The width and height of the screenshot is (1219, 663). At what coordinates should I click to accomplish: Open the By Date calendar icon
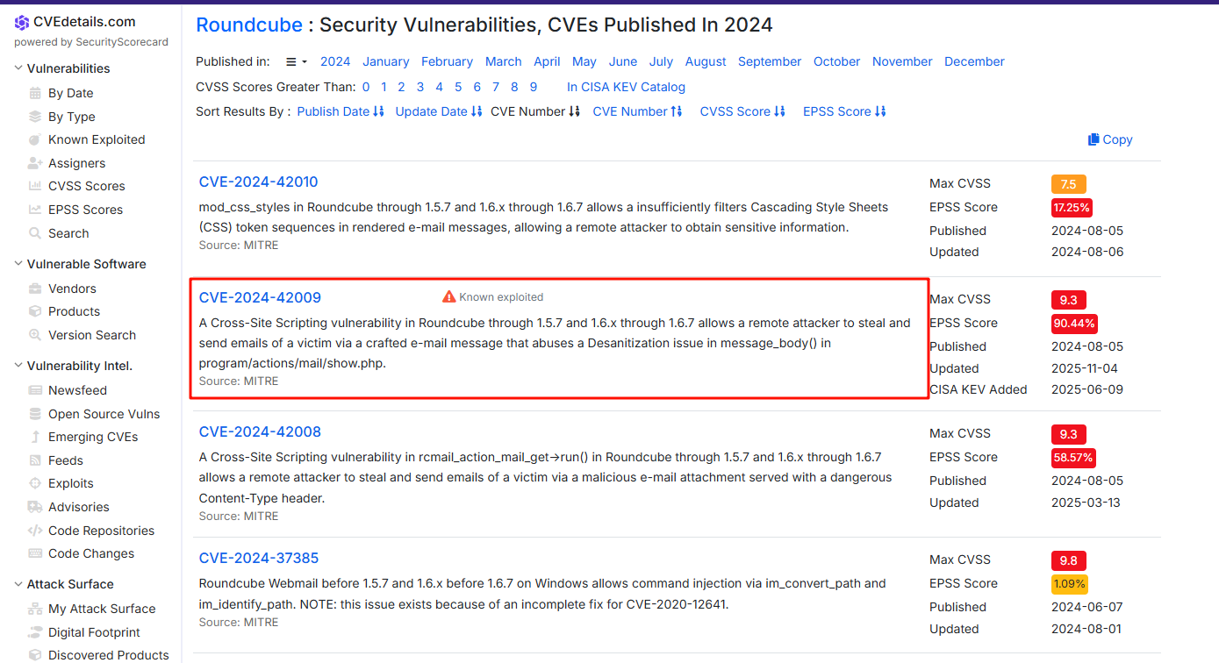pos(35,93)
